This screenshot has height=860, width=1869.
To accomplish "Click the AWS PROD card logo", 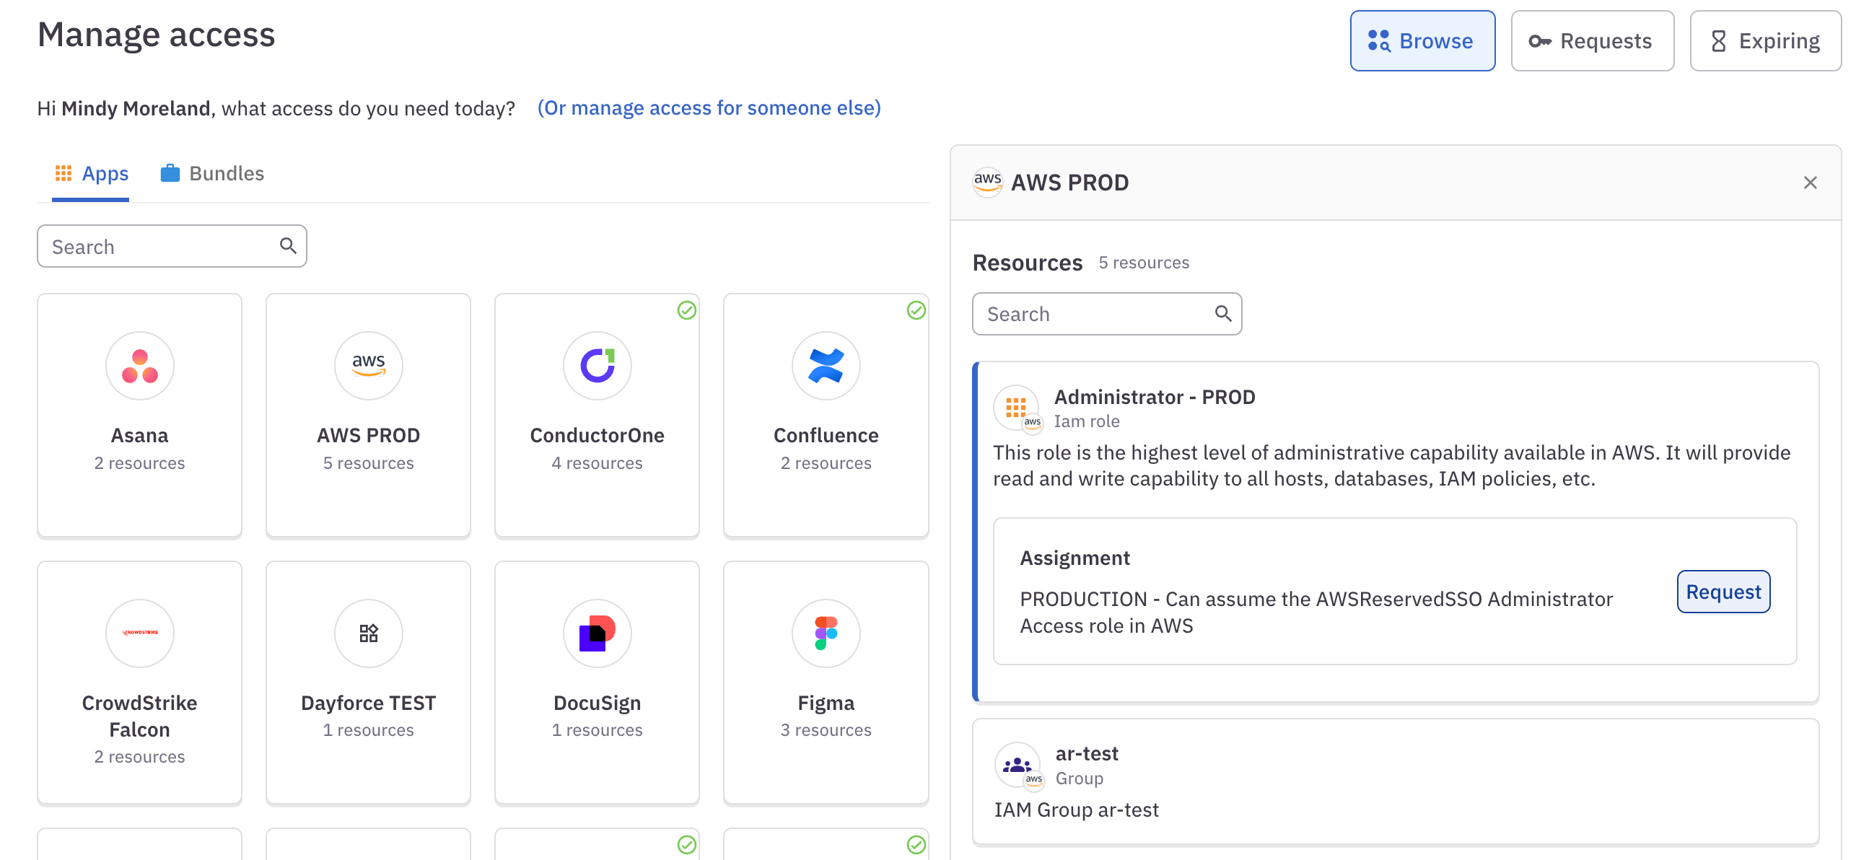I will coord(368,366).
